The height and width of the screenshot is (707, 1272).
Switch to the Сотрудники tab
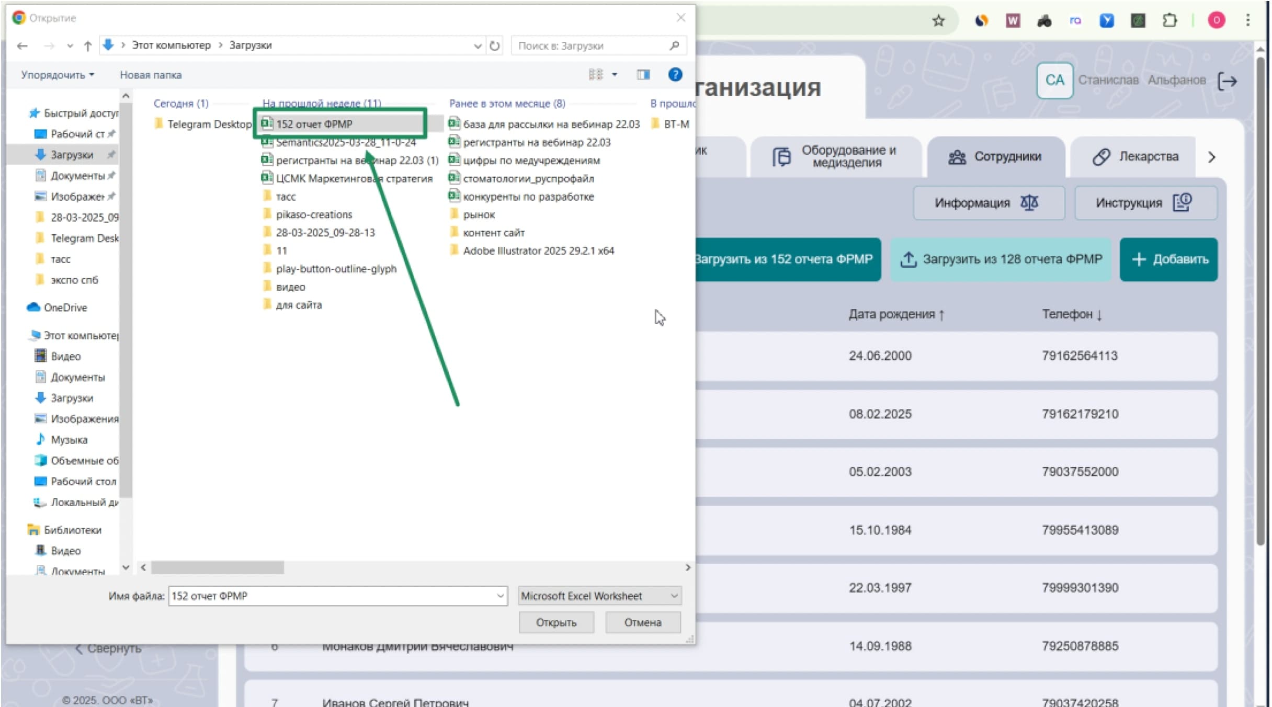(x=995, y=156)
